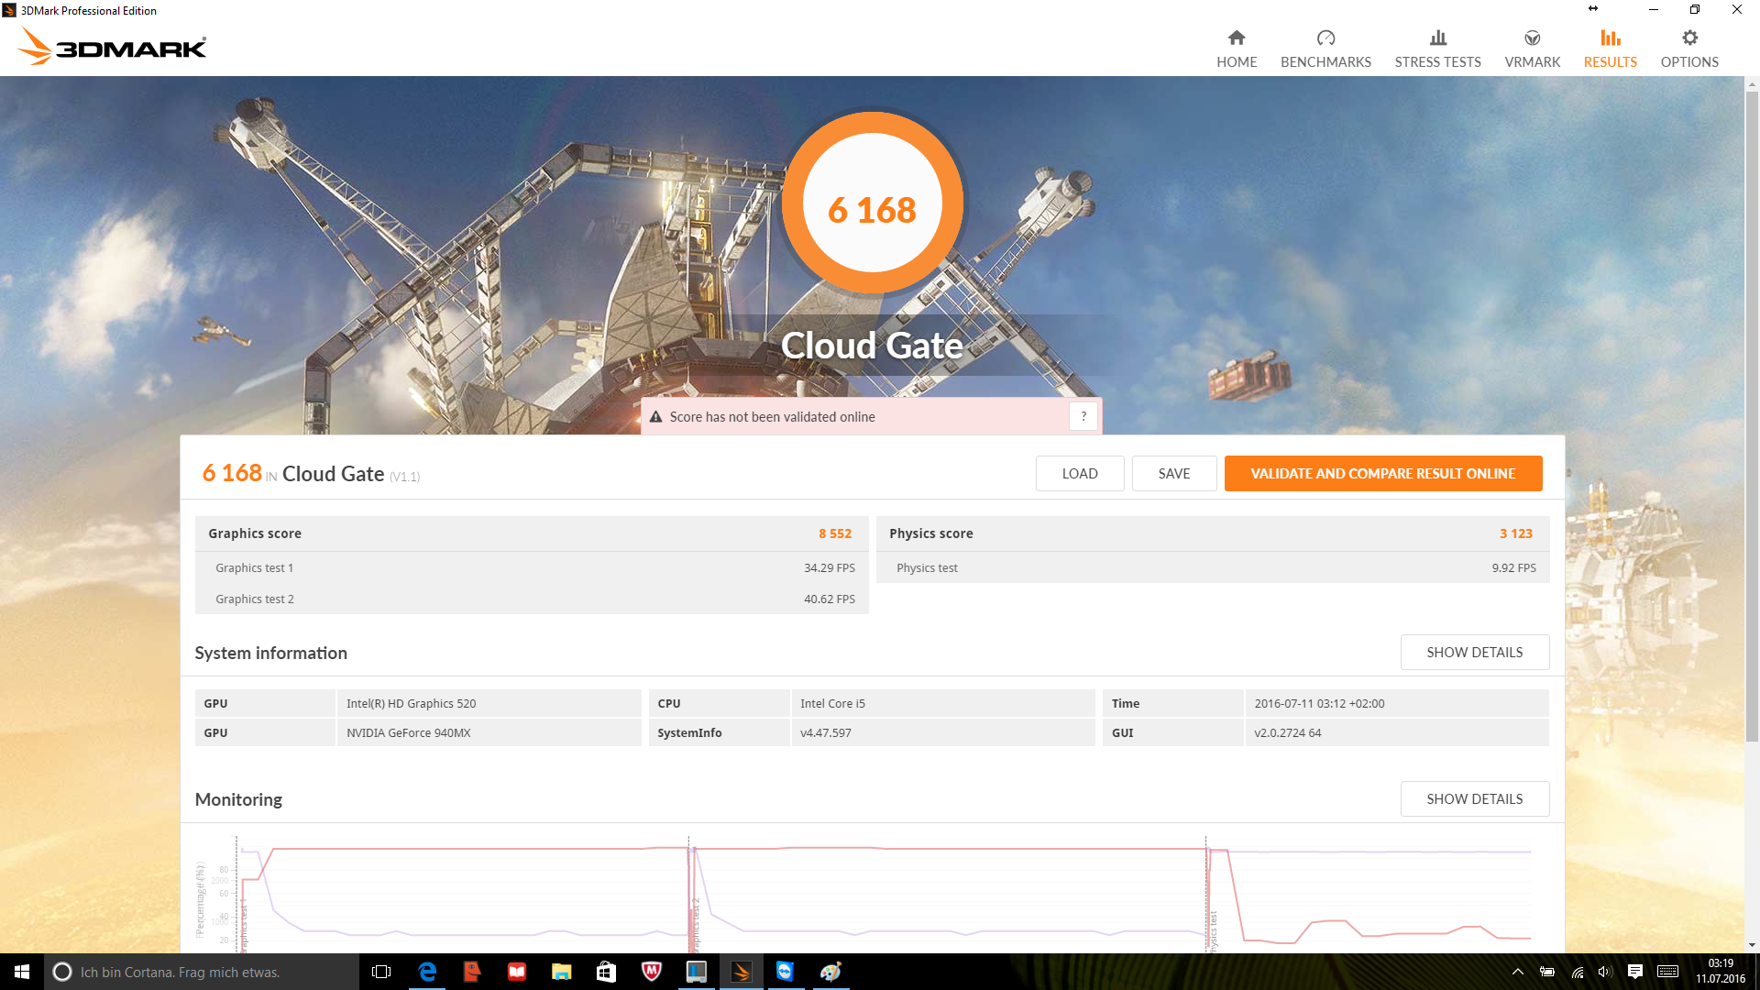Open the Home tab
Viewport: 1760px width, 990px height.
1237,49
